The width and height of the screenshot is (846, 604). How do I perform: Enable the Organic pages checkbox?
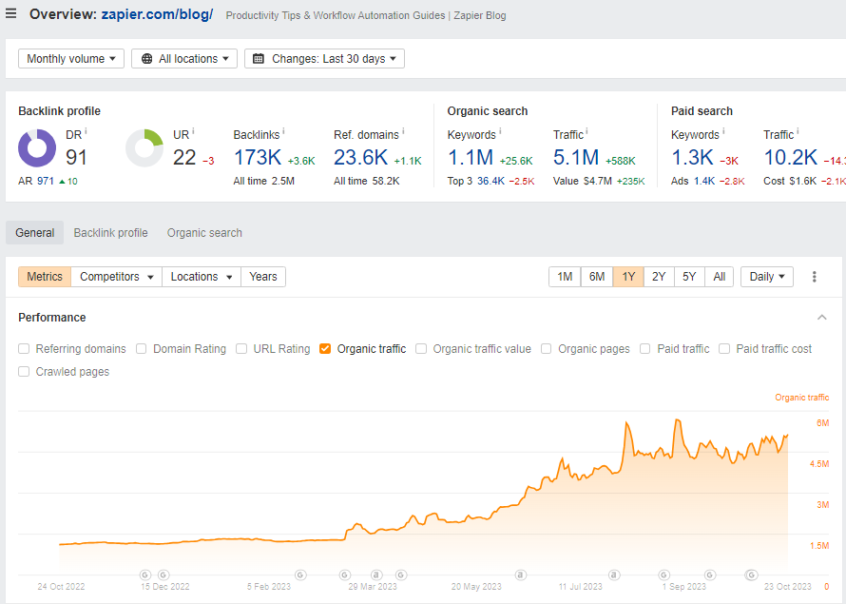click(546, 349)
